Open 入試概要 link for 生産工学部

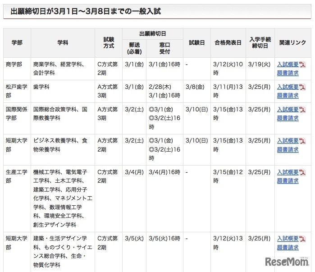click(288, 172)
